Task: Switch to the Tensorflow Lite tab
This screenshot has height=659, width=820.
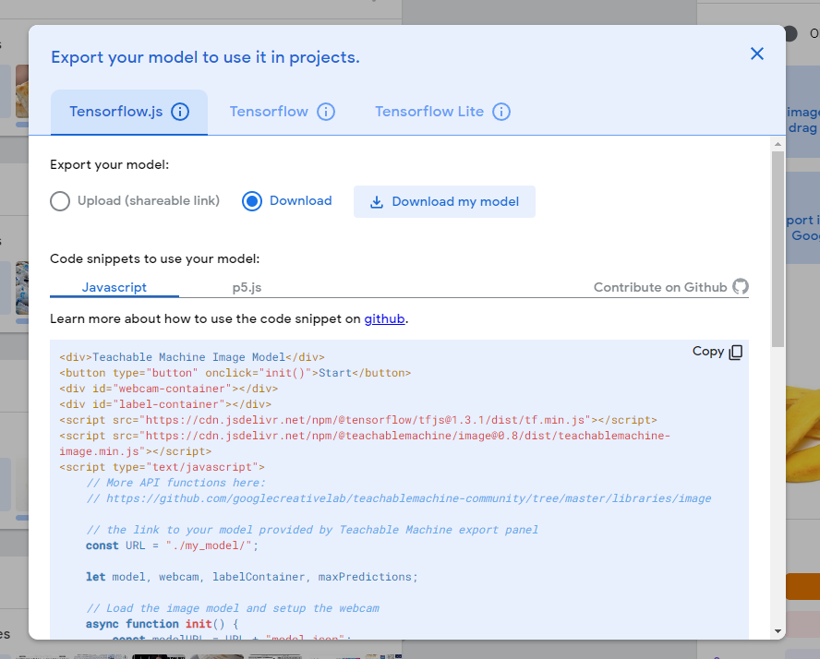Action: tap(442, 112)
